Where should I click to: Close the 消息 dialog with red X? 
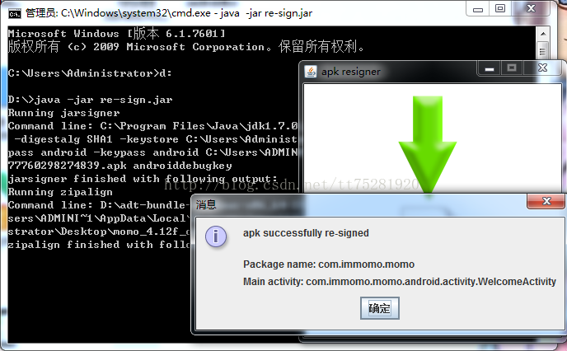[546, 201]
